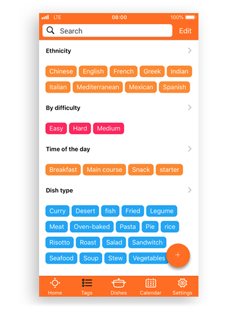Viewport: 245px width, 311px height.
Task: Click the magnifying glass search icon
Action: pos(50,30)
